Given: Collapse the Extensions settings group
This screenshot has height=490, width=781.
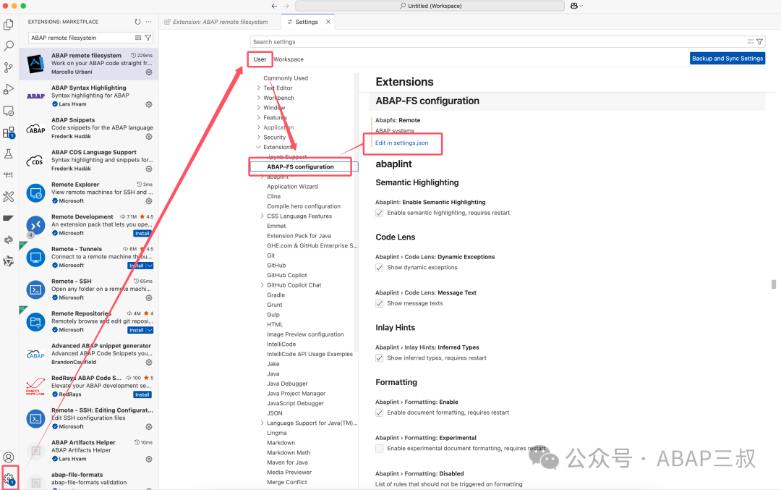Looking at the screenshot, I should point(258,147).
